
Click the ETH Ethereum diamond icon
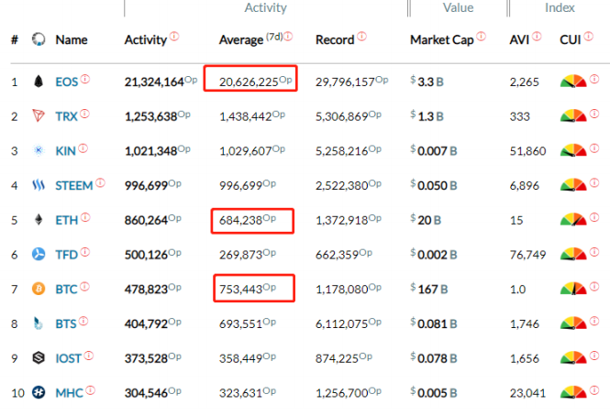click(39, 220)
